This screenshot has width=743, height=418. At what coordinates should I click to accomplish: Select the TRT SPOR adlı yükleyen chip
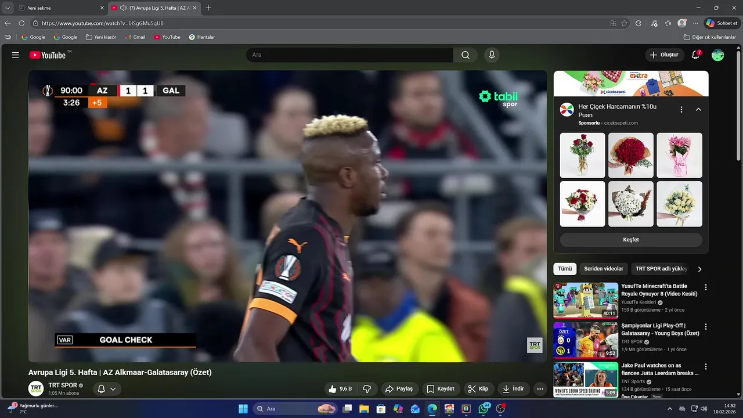coord(661,269)
